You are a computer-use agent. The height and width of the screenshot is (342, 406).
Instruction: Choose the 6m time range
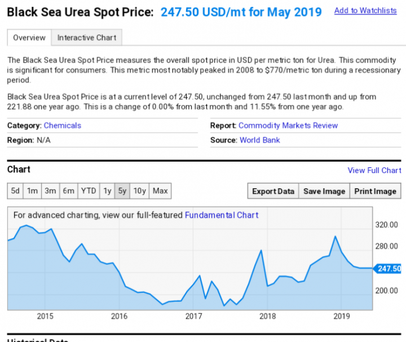68,191
